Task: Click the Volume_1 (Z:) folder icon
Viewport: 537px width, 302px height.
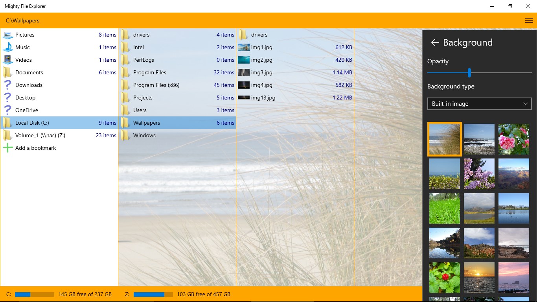Action: click(x=8, y=135)
